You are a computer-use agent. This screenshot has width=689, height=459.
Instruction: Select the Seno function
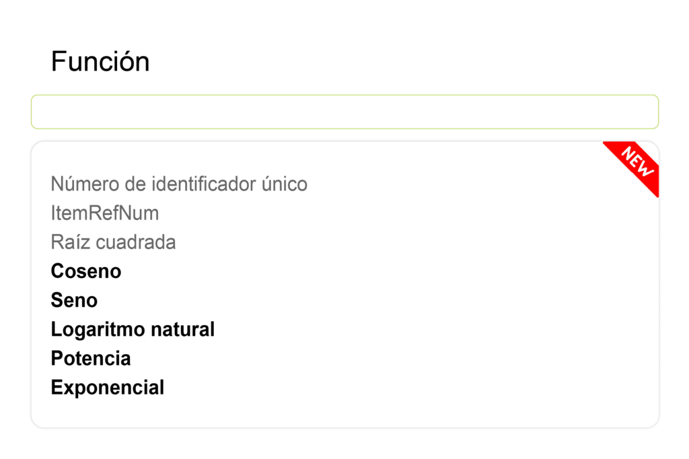(74, 300)
